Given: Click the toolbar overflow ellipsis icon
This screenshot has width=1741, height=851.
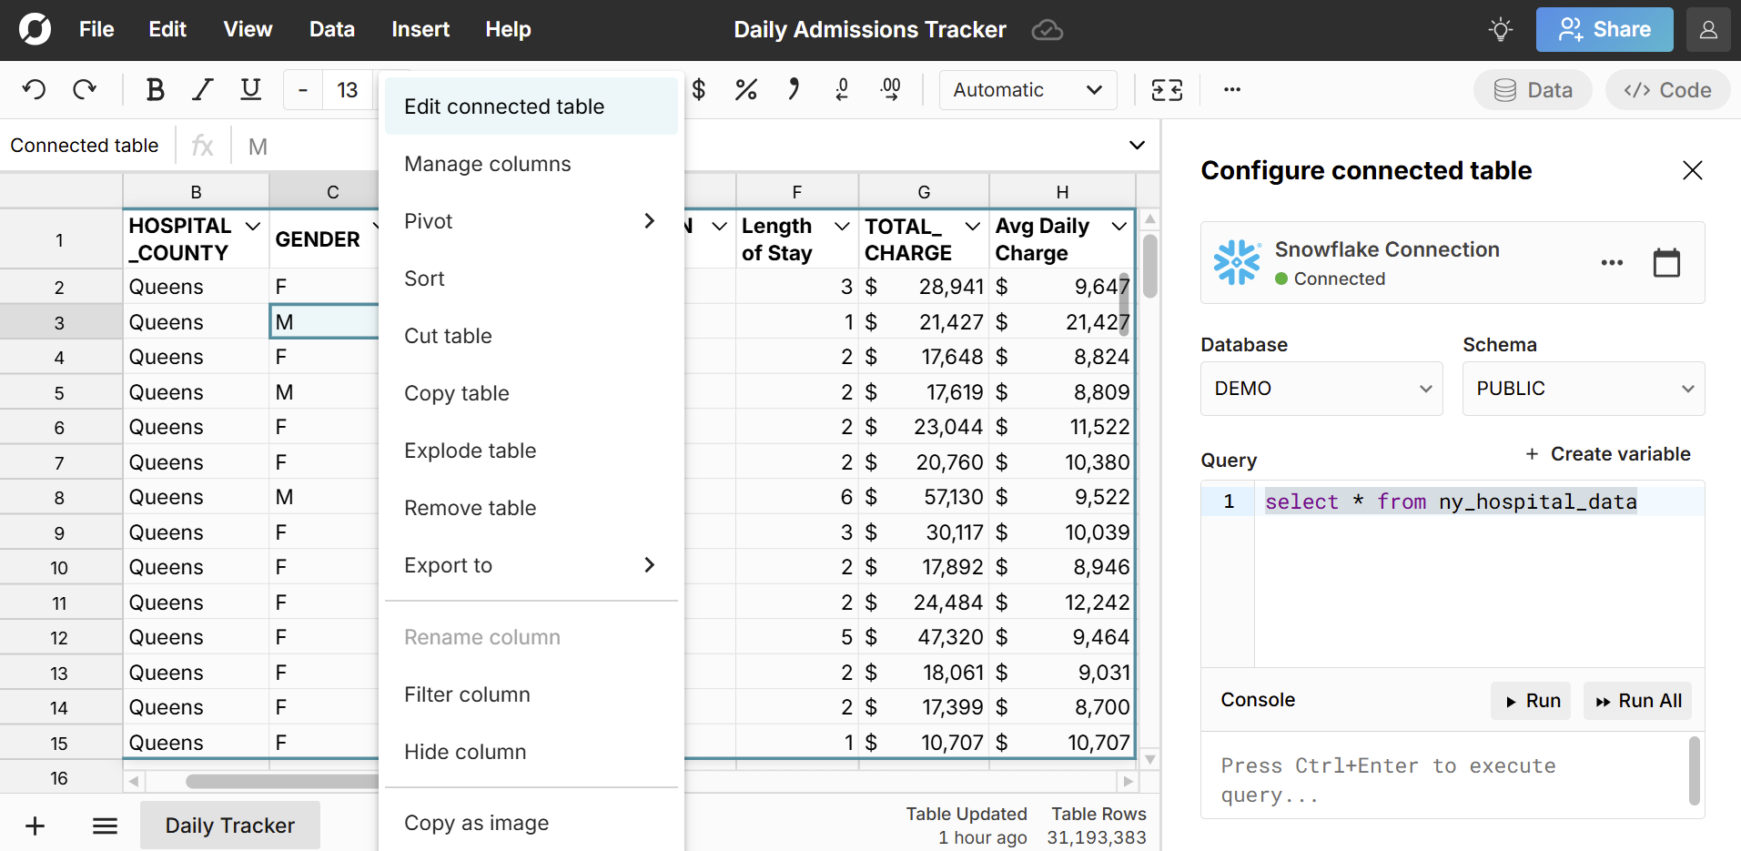Looking at the screenshot, I should (1232, 89).
